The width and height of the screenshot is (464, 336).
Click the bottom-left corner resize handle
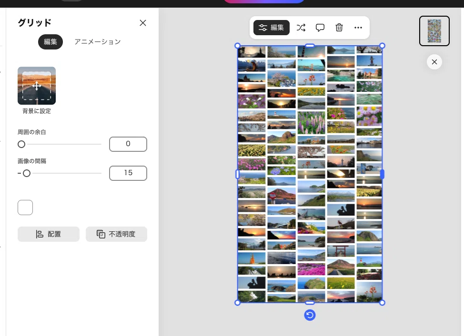pyautogui.click(x=237, y=303)
